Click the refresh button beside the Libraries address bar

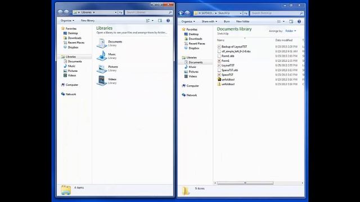121,12
